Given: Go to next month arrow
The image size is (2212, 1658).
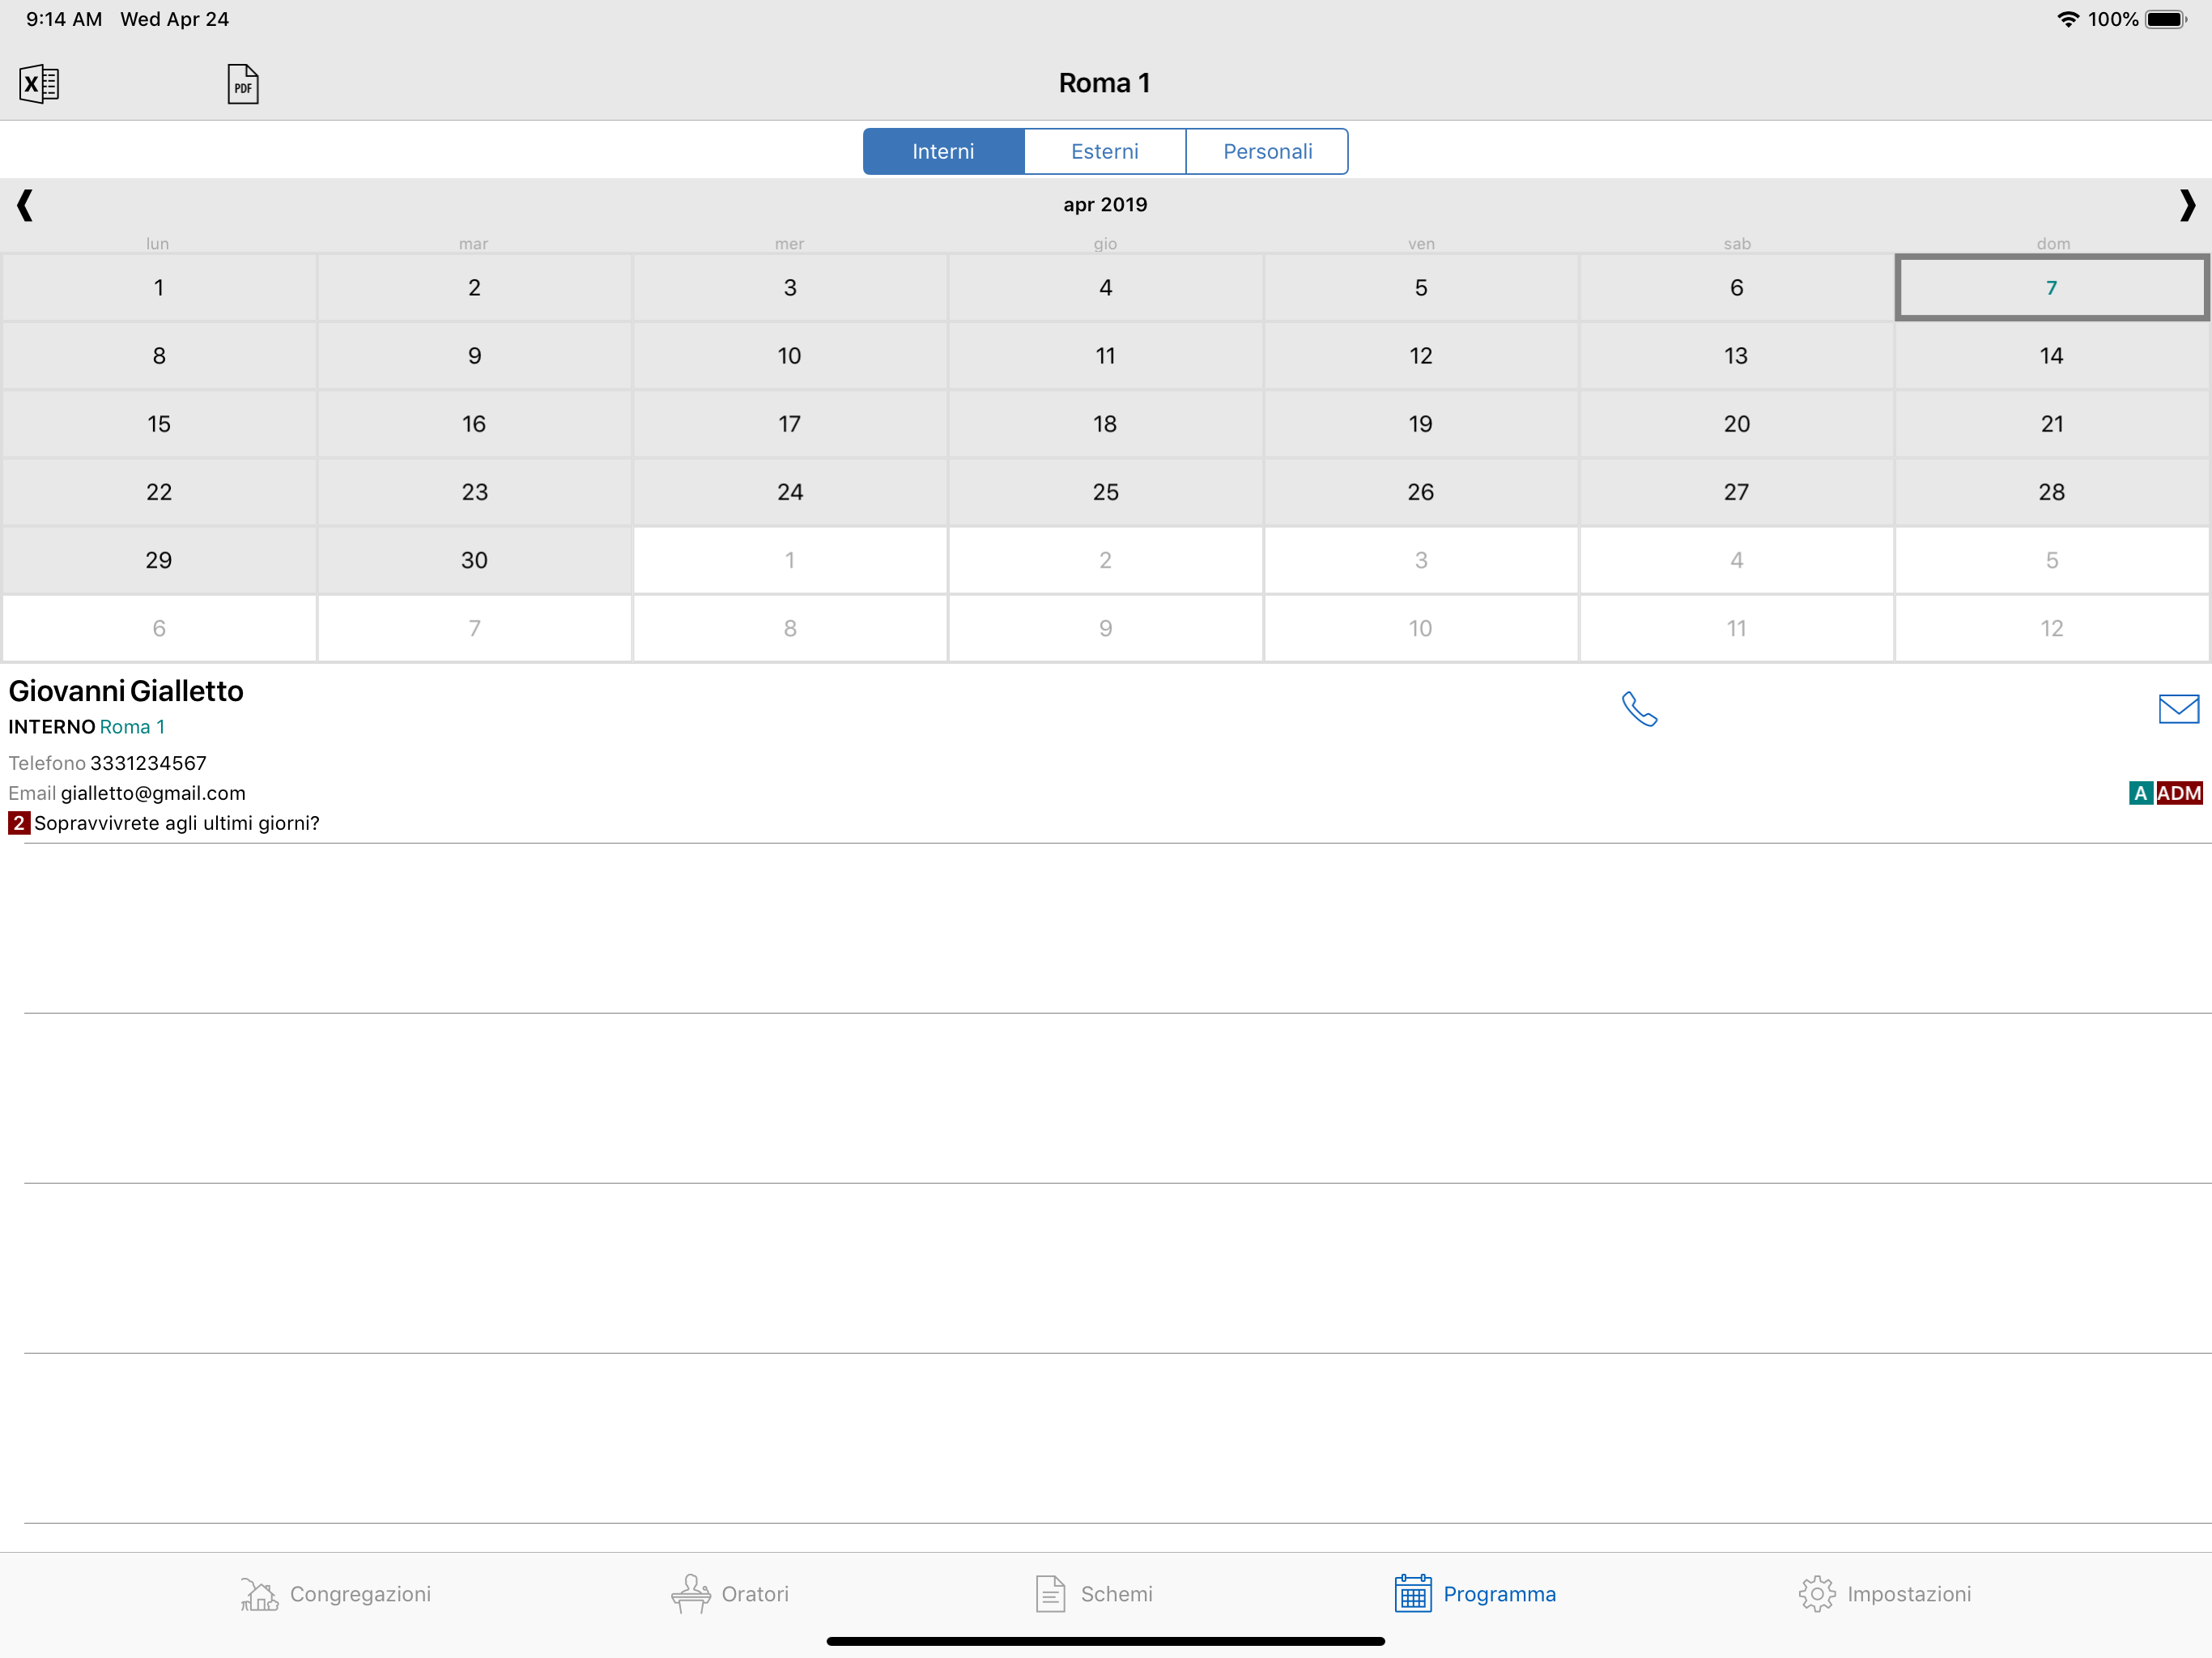Looking at the screenshot, I should [x=2187, y=205].
